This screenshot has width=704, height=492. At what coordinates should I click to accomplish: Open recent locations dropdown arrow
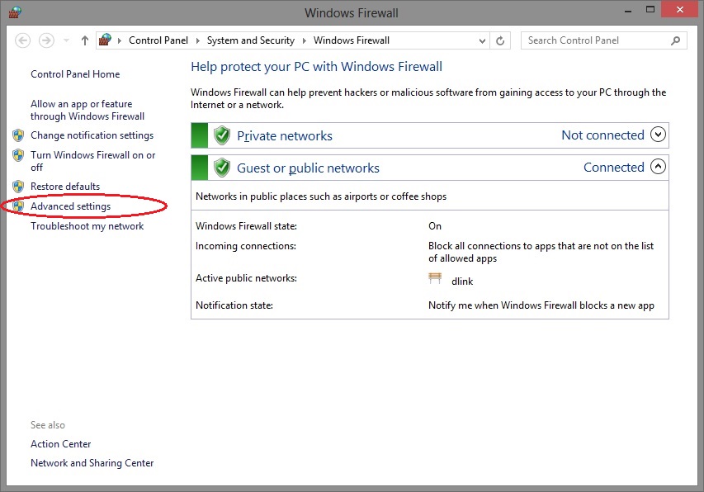67,40
